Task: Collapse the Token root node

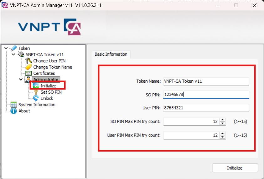Action: point(6,48)
